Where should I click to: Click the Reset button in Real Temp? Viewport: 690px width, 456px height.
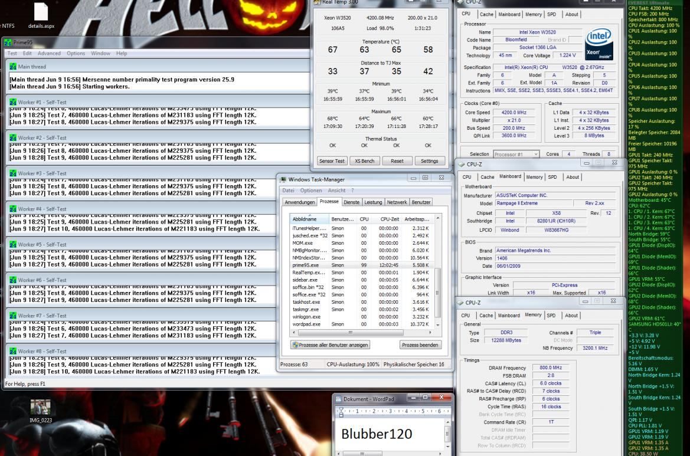point(397,161)
